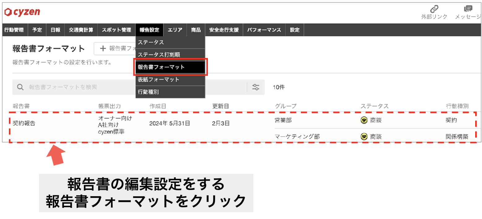
Task: Click update date 2月3日
Action: pyautogui.click(x=221, y=123)
